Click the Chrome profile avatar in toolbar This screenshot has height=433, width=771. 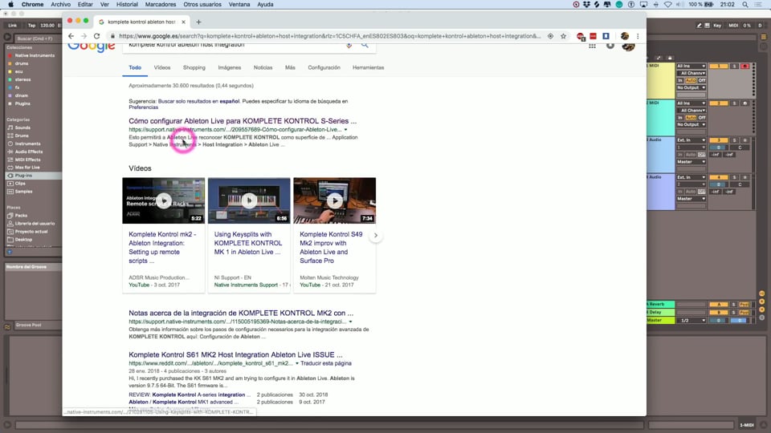(x=625, y=36)
